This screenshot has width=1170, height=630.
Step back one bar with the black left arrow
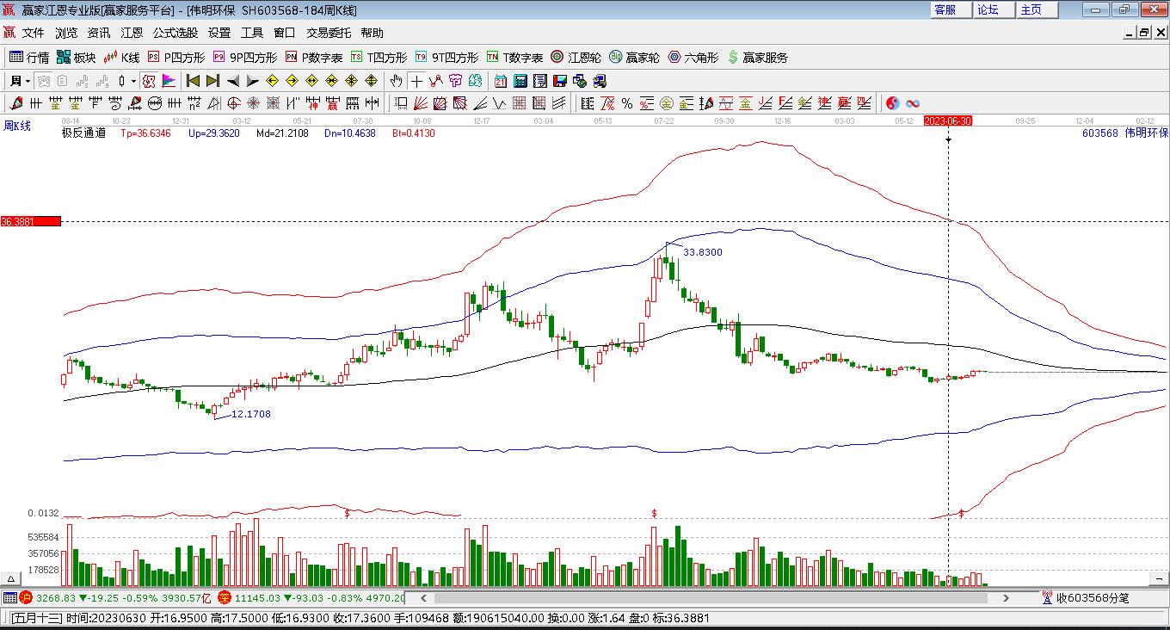point(232,81)
